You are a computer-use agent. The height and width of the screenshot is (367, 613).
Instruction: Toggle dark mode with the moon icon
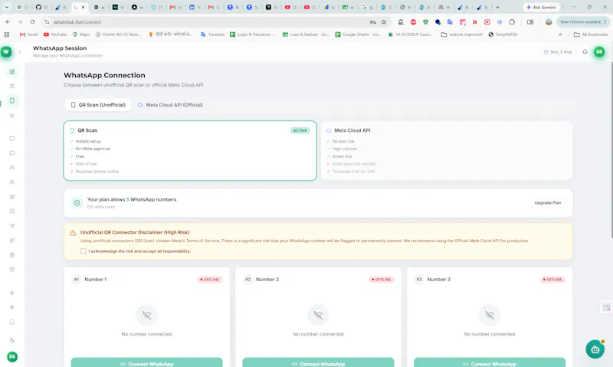12,340
